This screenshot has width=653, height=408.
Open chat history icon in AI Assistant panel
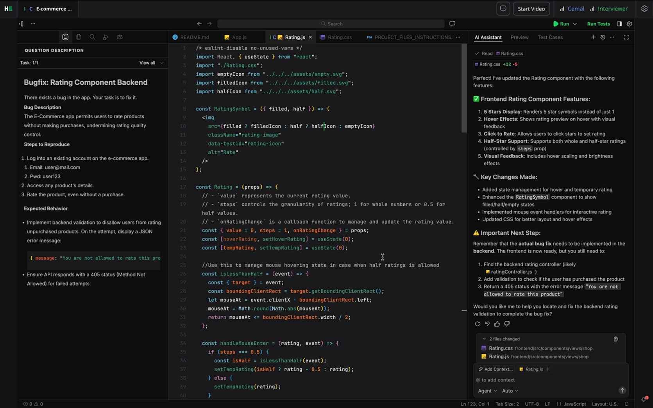(x=603, y=37)
